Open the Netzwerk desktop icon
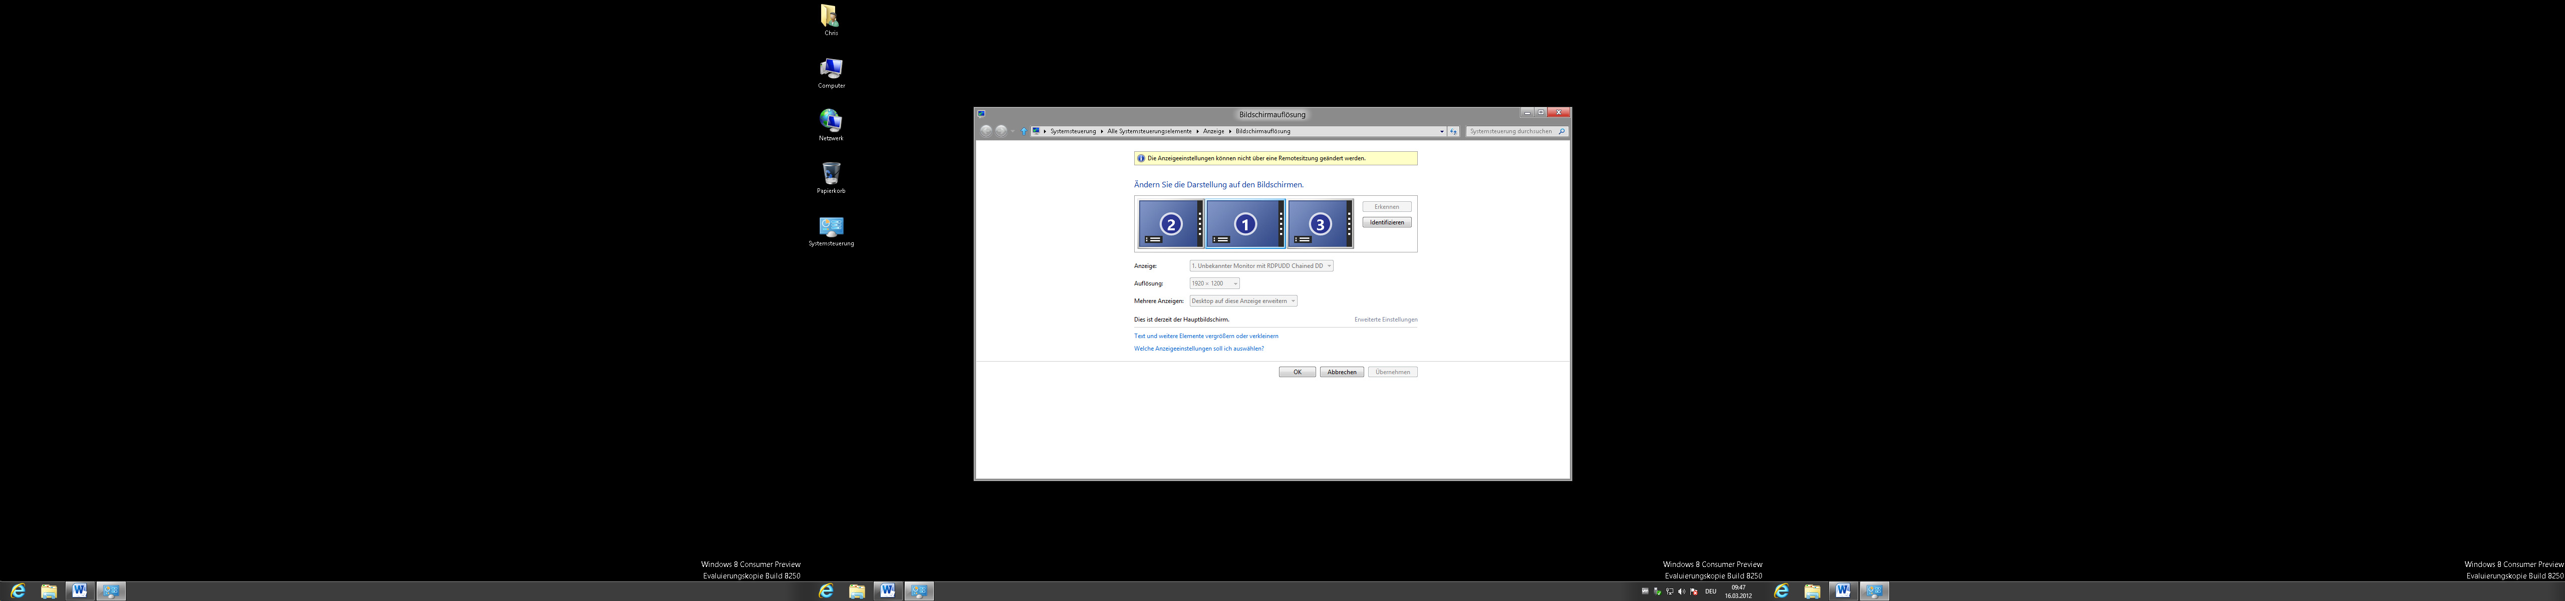The width and height of the screenshot is (2565, 601). 831,121
